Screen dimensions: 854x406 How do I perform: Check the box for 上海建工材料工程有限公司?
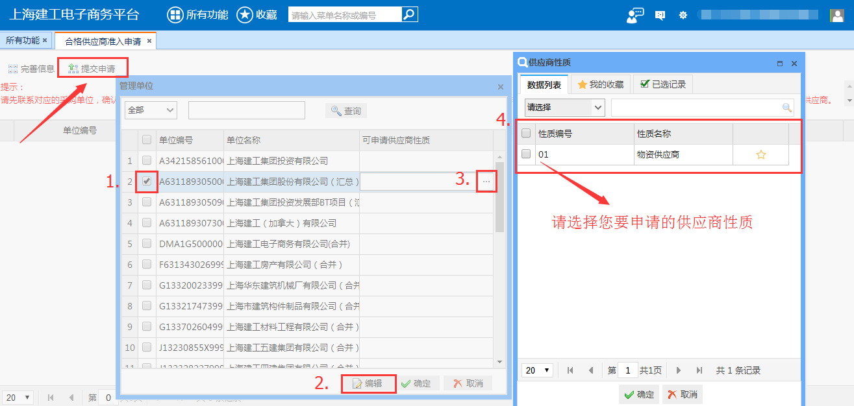(x=147, y=326)
